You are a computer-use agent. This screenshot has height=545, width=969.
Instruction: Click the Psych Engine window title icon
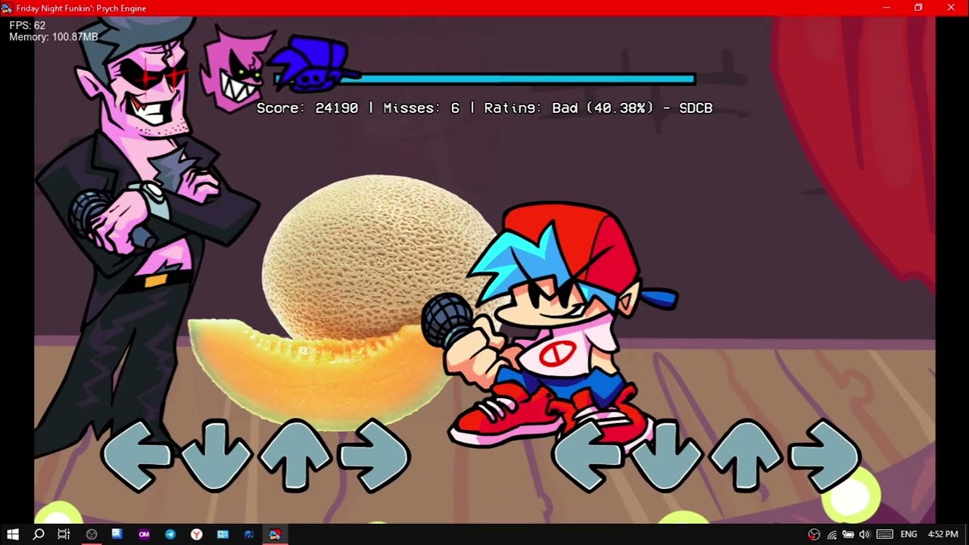click(x=7, y=8)
